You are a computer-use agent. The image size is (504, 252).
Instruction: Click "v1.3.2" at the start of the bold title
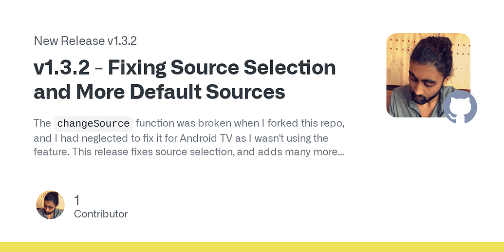click(x=62, y=68)
